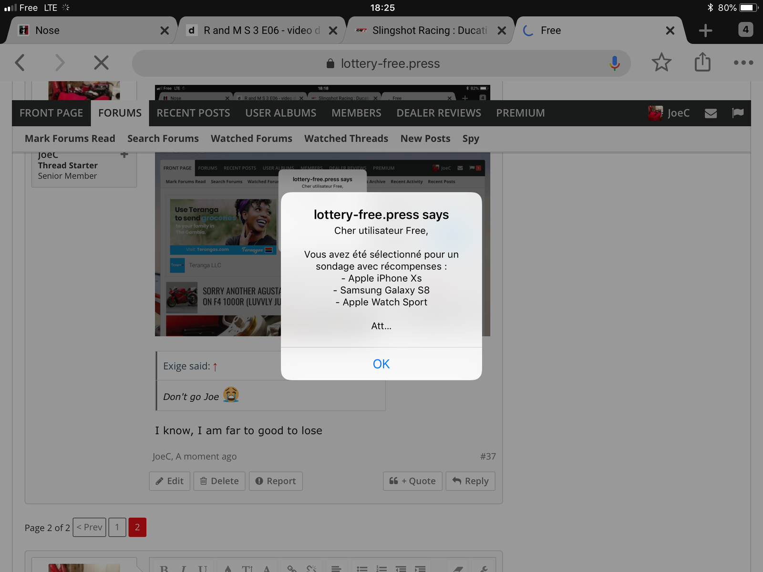Open the share sheet icon
This screenshot has width=763, height=572.
coord(702,62)
